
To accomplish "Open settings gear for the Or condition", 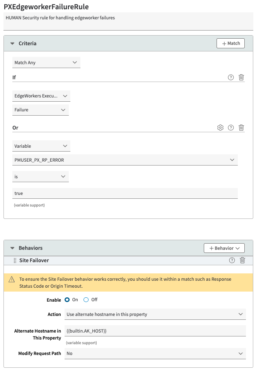I will [x=220, y=128].
